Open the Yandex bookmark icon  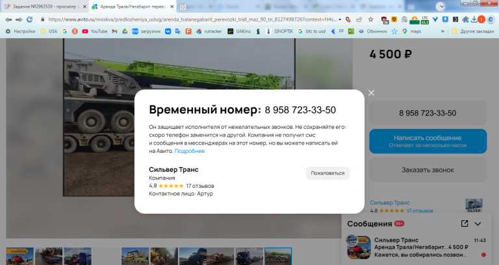coord(75,31)
